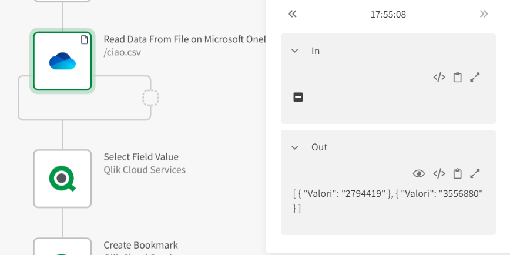The width and height of the screenshot is (510, 255).
Task: View raw code of In section
Action: coord(439,77)
